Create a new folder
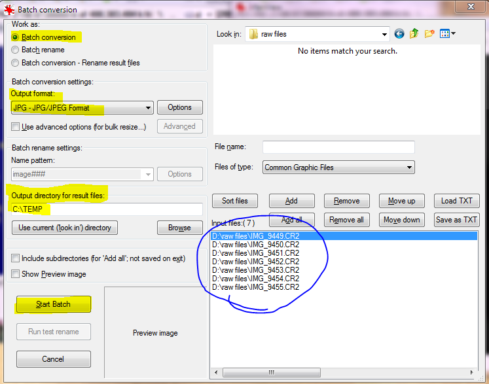Image resolution: width=489 pixels, height=384 pixels. [429, 33]
